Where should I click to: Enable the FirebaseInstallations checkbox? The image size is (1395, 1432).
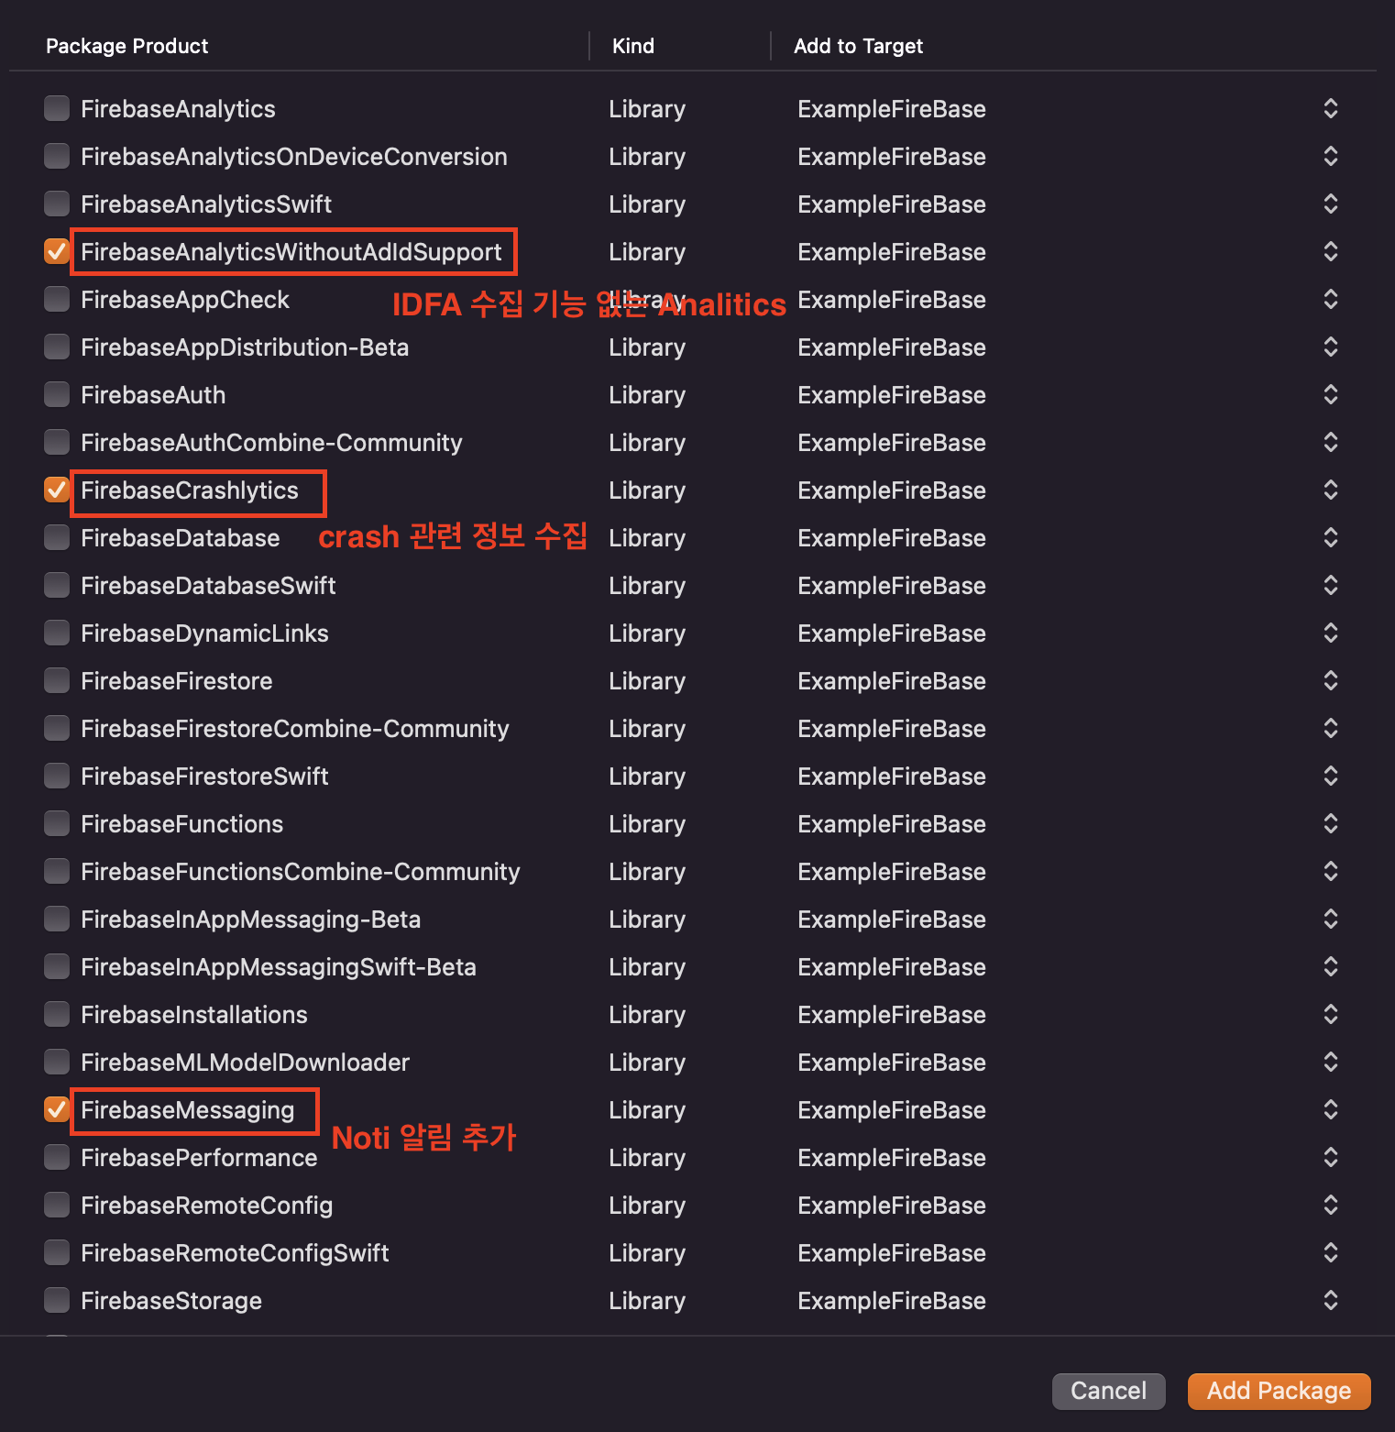point(57,1014)
